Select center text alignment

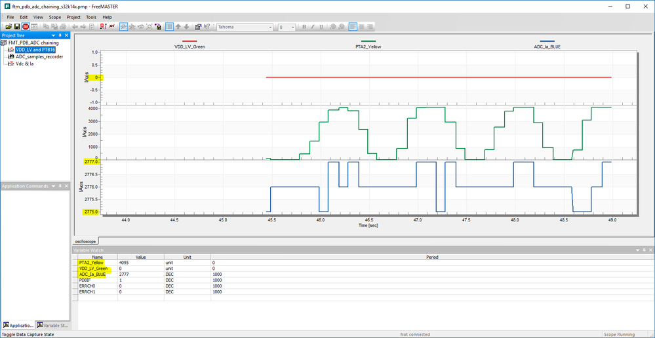[361, 26]
